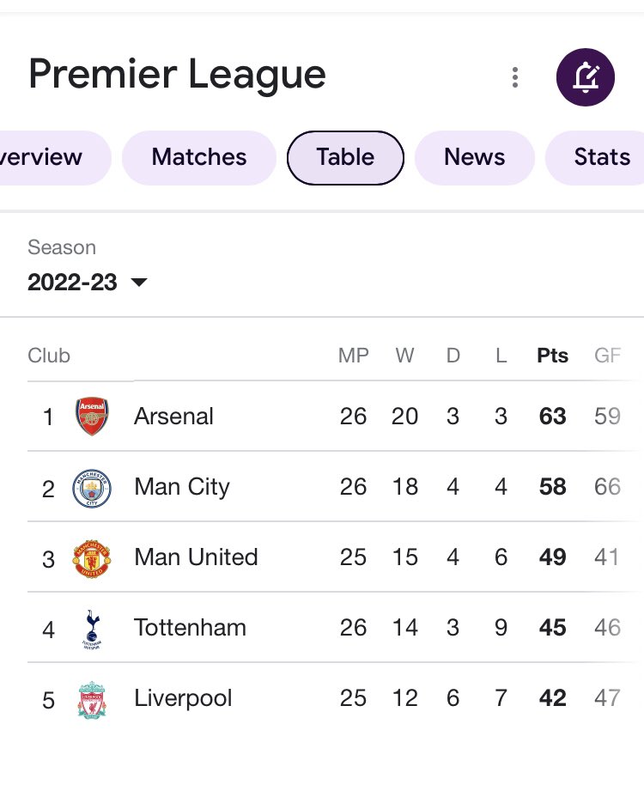Open the 2022-23 season selector
Screen dimensions: 644x791
(x=88, y=282)
